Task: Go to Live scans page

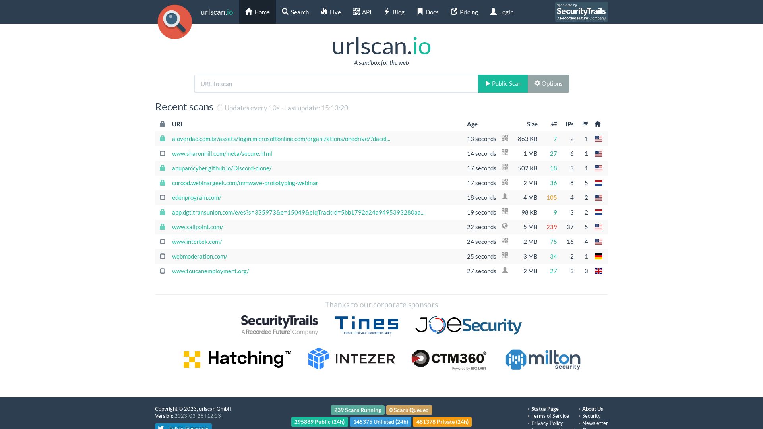Action: (331, 12)
